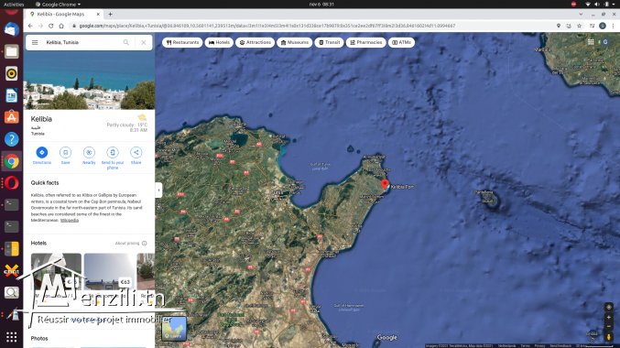Image resolution: width=620 pixels, height=348 pixels.
Task: Filter map by Hotels
Action: coord(219,42)
